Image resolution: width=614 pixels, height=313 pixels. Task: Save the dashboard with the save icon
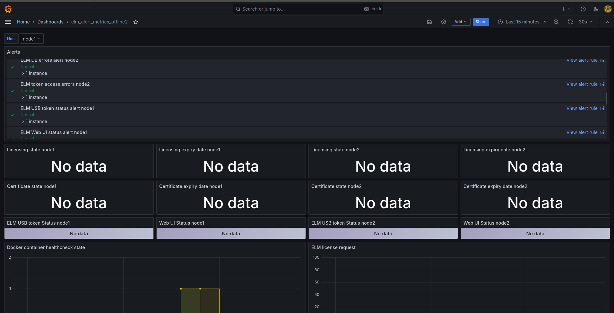click(429, 22)
